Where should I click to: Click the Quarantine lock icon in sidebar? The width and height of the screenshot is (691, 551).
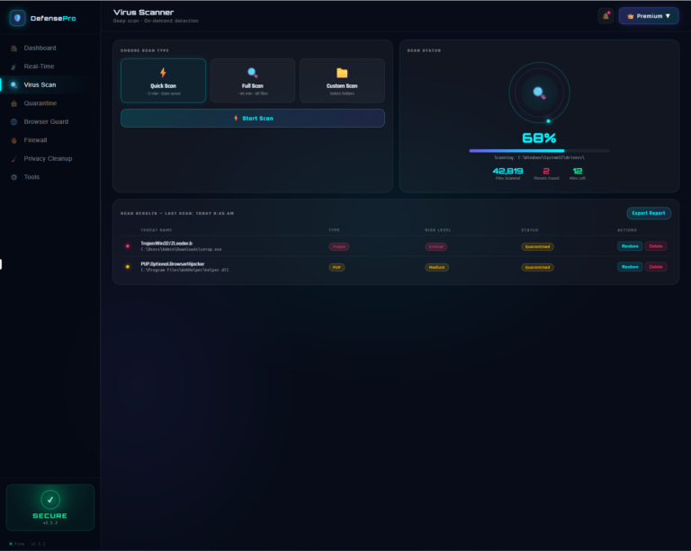[x=14, y=103]
